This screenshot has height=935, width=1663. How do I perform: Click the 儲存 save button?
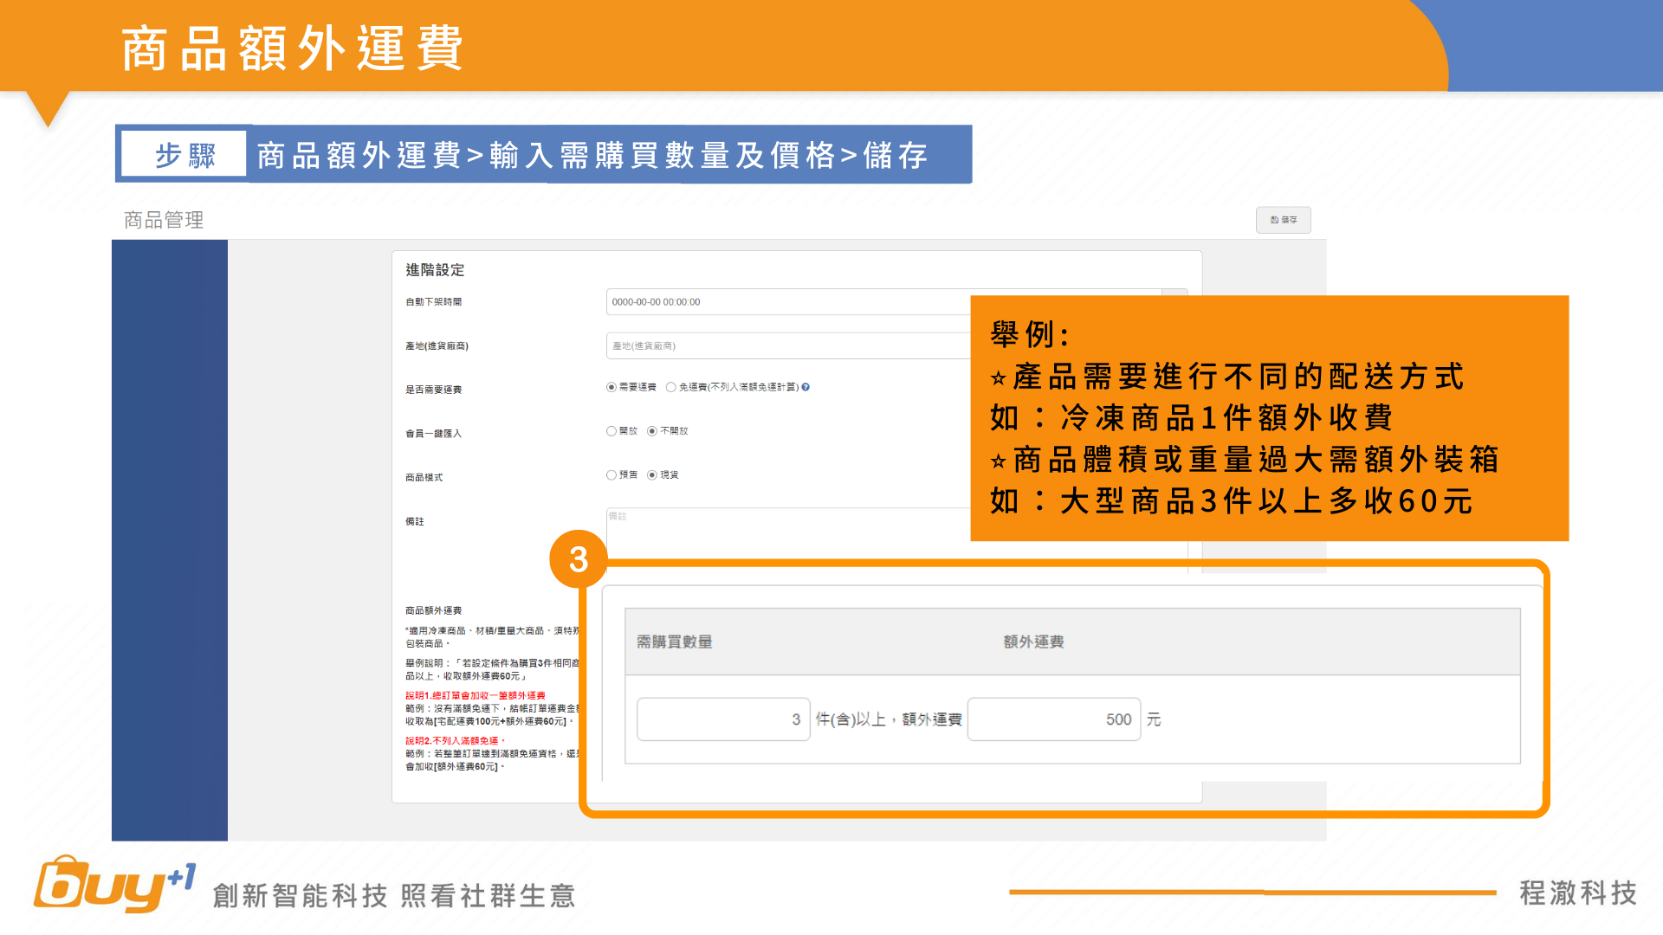tap(1283, 220)
